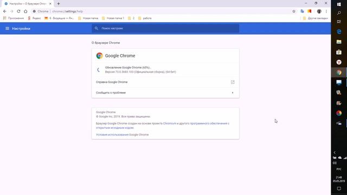347x195 pixels.
Task: Open Microsoft Store from taskbar
Action: click(x=339, y=52)
